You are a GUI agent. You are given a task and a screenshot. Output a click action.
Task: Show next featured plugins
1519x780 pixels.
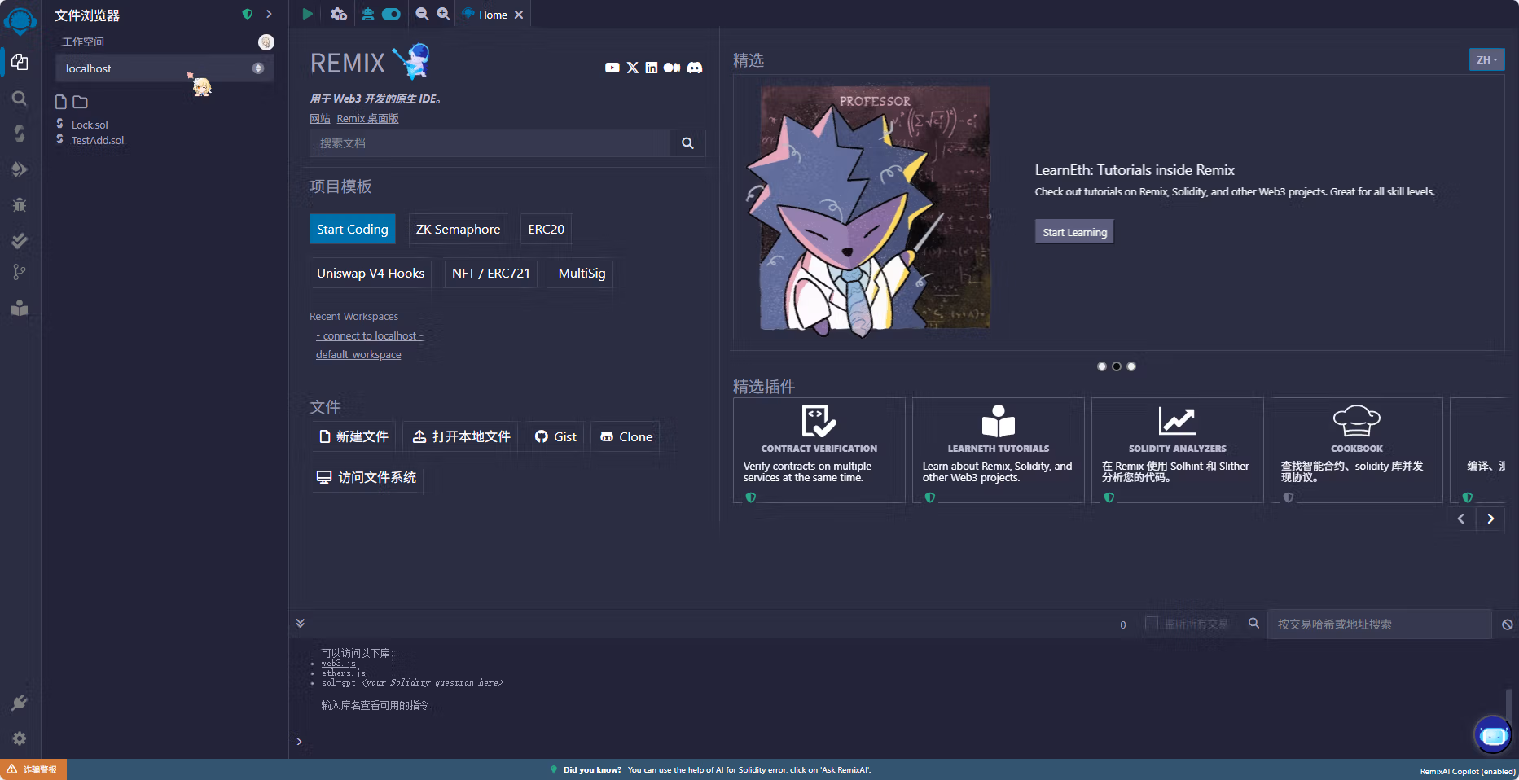1490,519
